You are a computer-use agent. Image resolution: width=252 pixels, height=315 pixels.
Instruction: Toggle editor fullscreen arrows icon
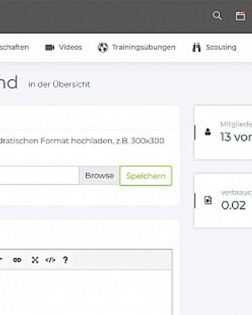click(35, 260)
